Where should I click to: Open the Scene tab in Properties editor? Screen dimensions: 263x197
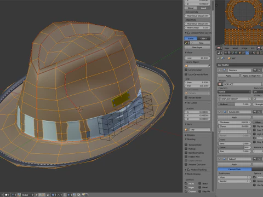232,53
